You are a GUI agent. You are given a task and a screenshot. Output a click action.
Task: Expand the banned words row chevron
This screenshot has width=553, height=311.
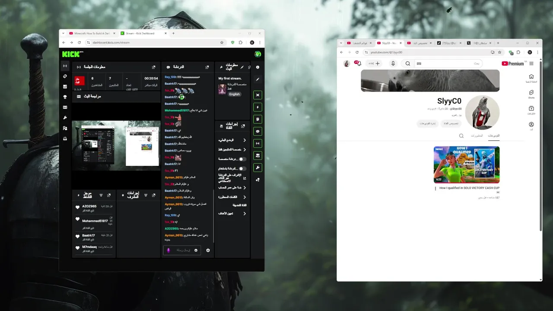[x=245, y=197]
